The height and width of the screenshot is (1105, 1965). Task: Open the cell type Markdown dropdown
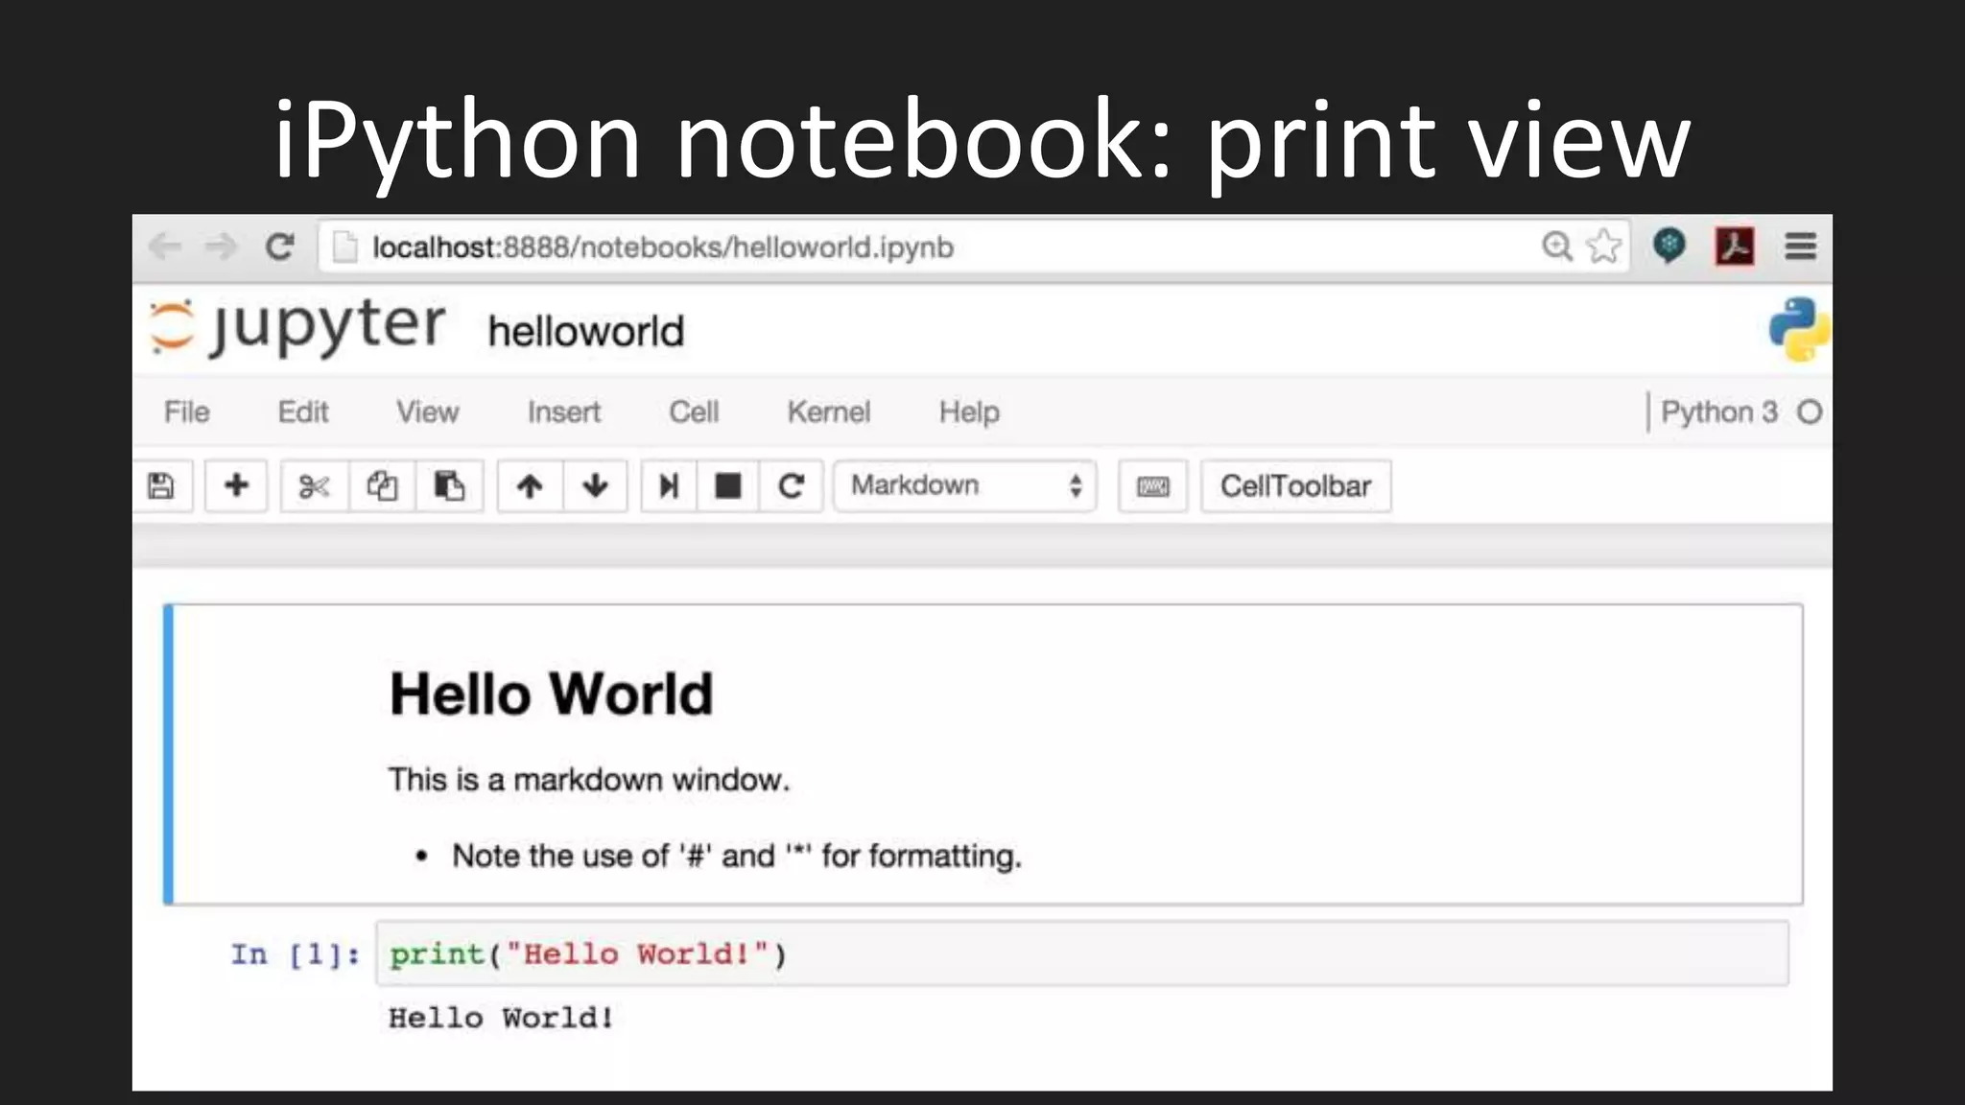(x=964, y=486)
